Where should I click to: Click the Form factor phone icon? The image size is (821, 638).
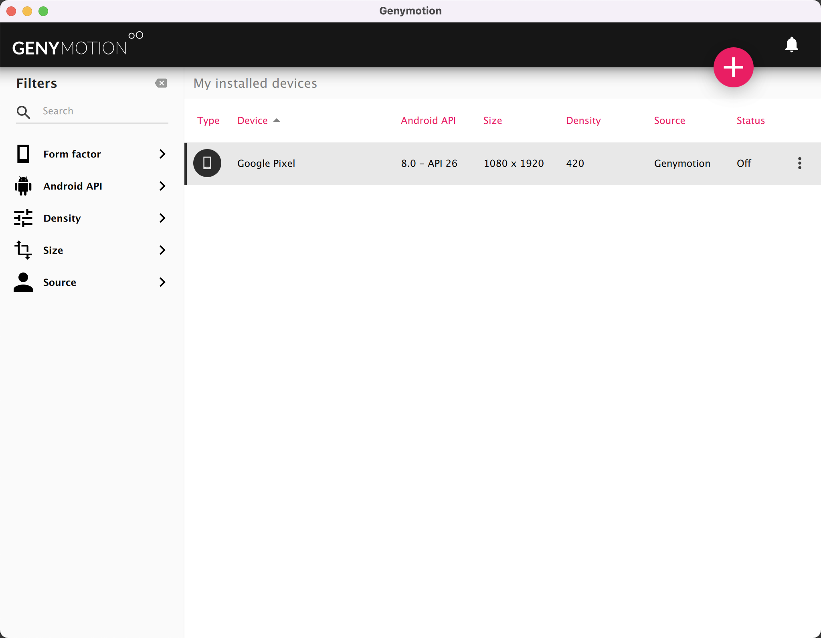(23, 154)
